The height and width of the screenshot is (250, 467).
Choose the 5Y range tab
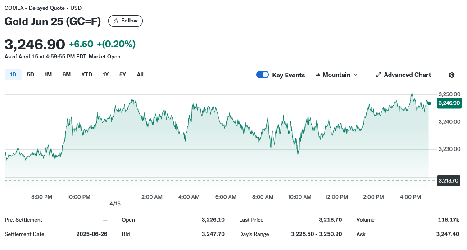coord(122,75)
